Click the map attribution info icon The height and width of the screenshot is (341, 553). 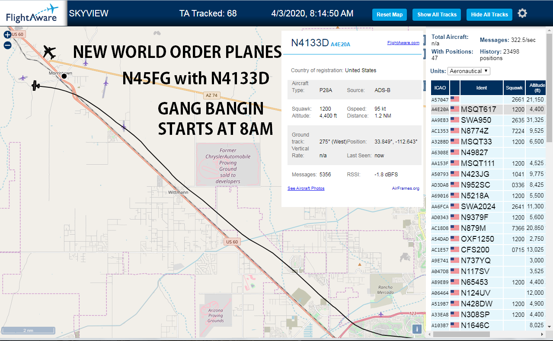(417, 329)
